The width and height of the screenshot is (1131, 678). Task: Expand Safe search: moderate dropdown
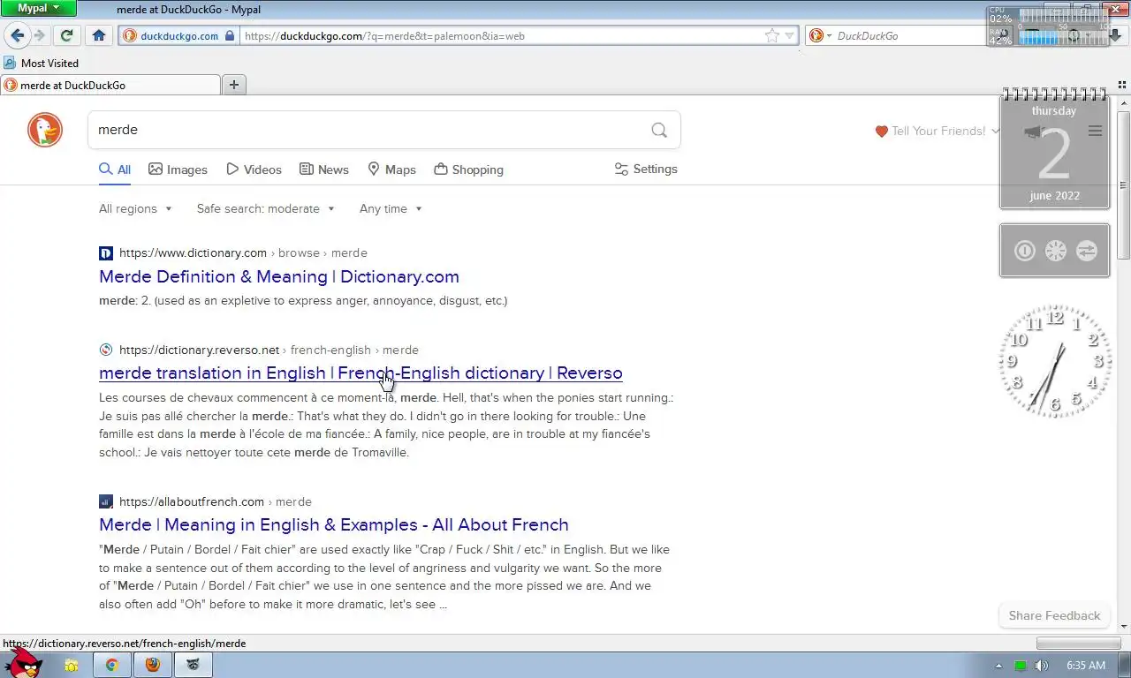pyautogui.click(x=265, y=208)
